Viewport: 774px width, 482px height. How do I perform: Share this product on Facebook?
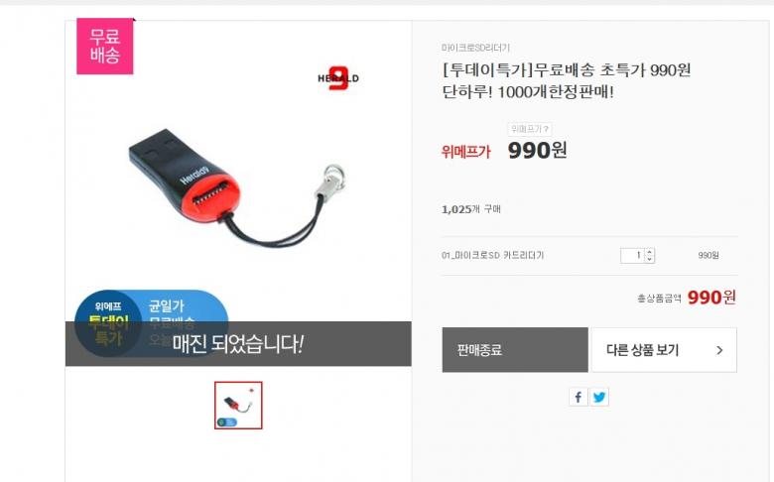(579, 397)
